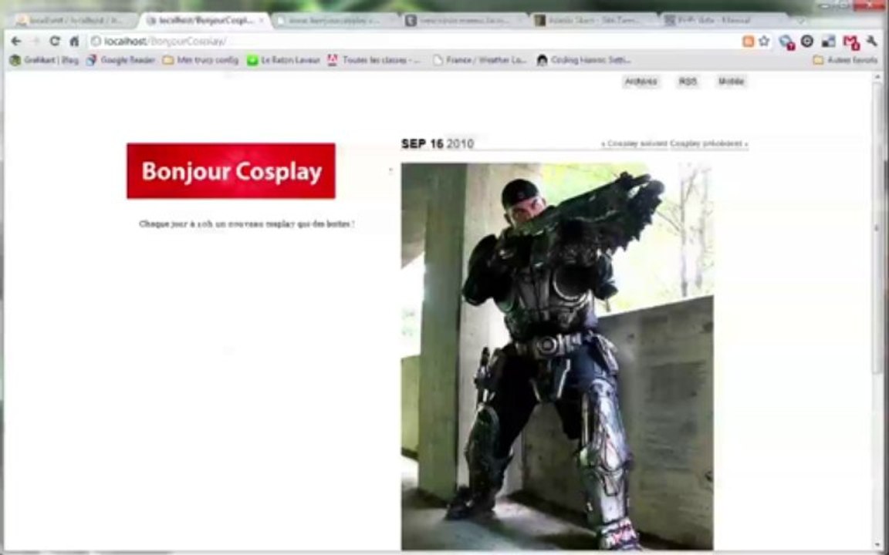Click the 'Chaque jour à 10h' tagline text
The height and width of the screenshot is (555, 889).
click(247, 224)
